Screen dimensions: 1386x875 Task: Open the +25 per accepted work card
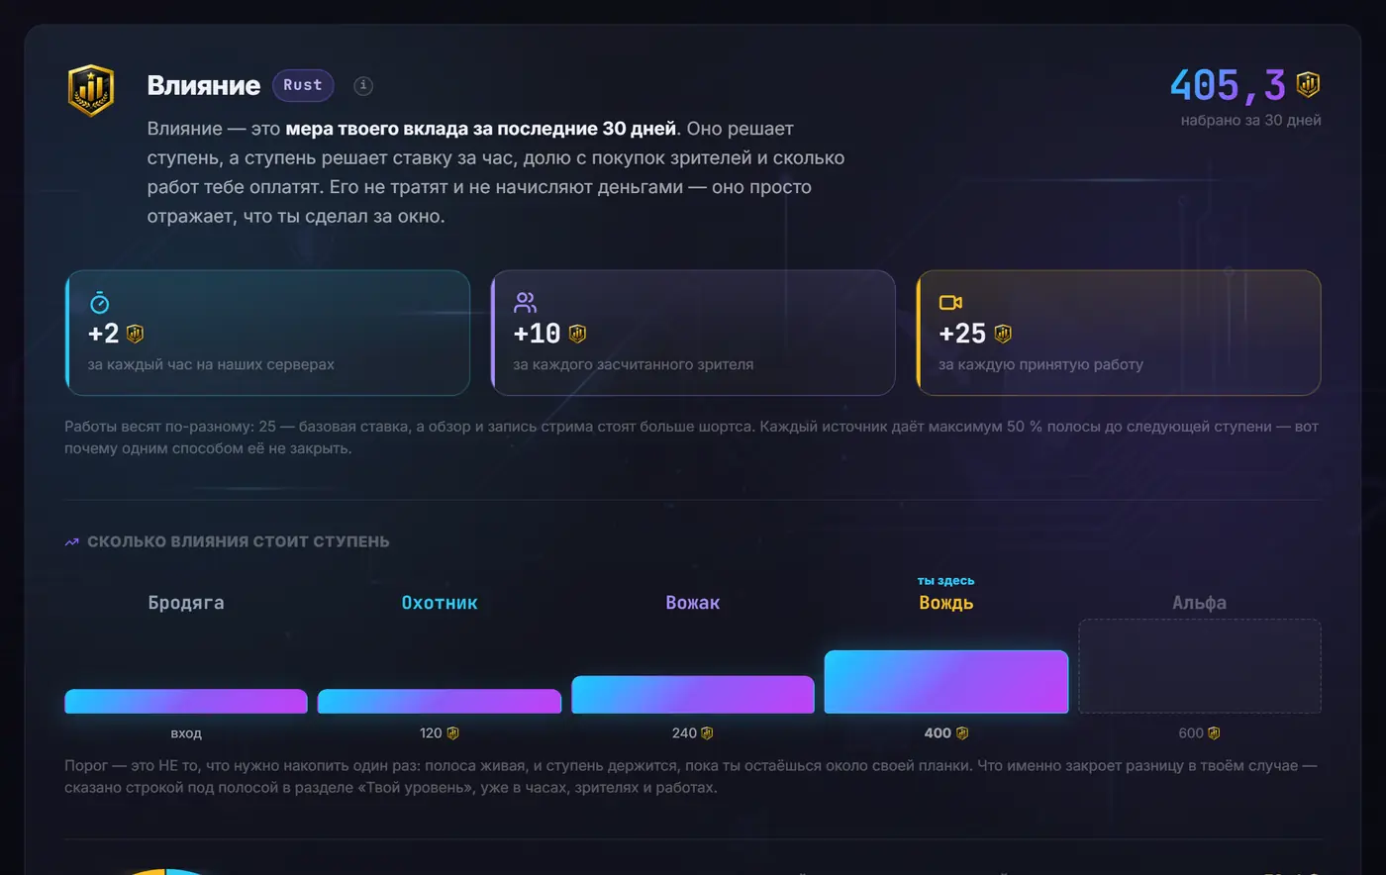pos(1119,333)
